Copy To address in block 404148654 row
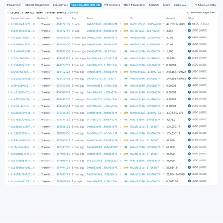This screenshot has width=223, height=223. (163, 106)
